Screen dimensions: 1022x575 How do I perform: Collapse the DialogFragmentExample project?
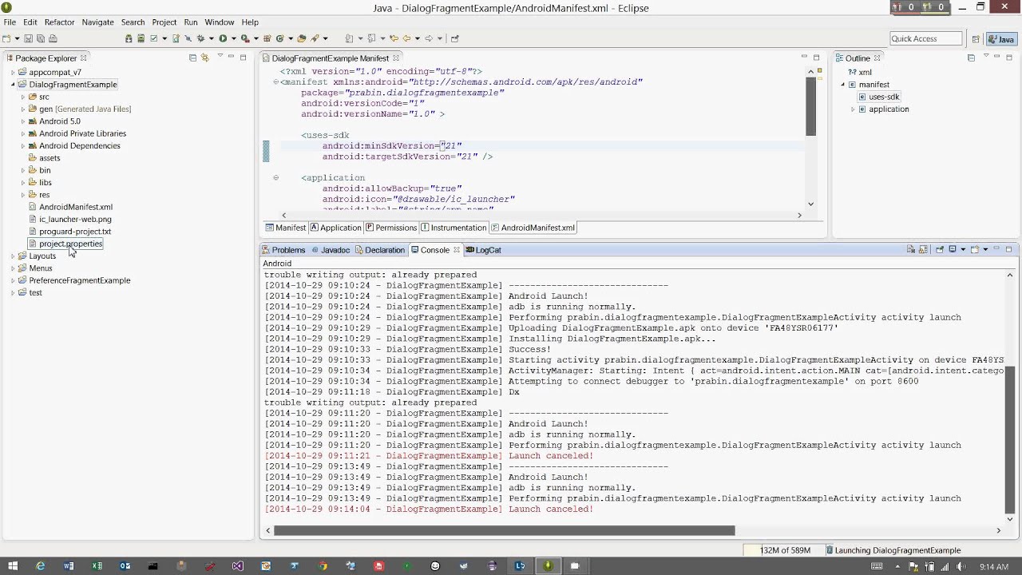(13, 85)
